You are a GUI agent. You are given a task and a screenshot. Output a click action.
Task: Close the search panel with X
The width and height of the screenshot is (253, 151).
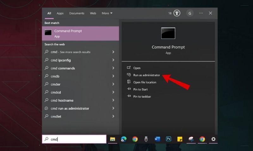210,13
